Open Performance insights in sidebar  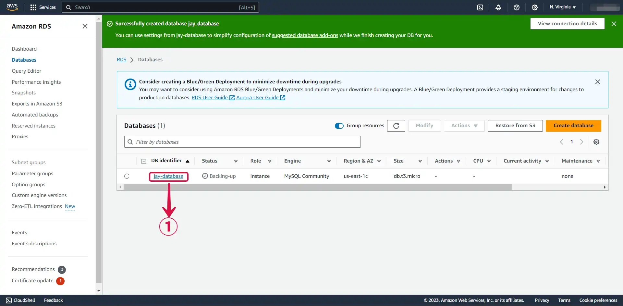[36, 82]
